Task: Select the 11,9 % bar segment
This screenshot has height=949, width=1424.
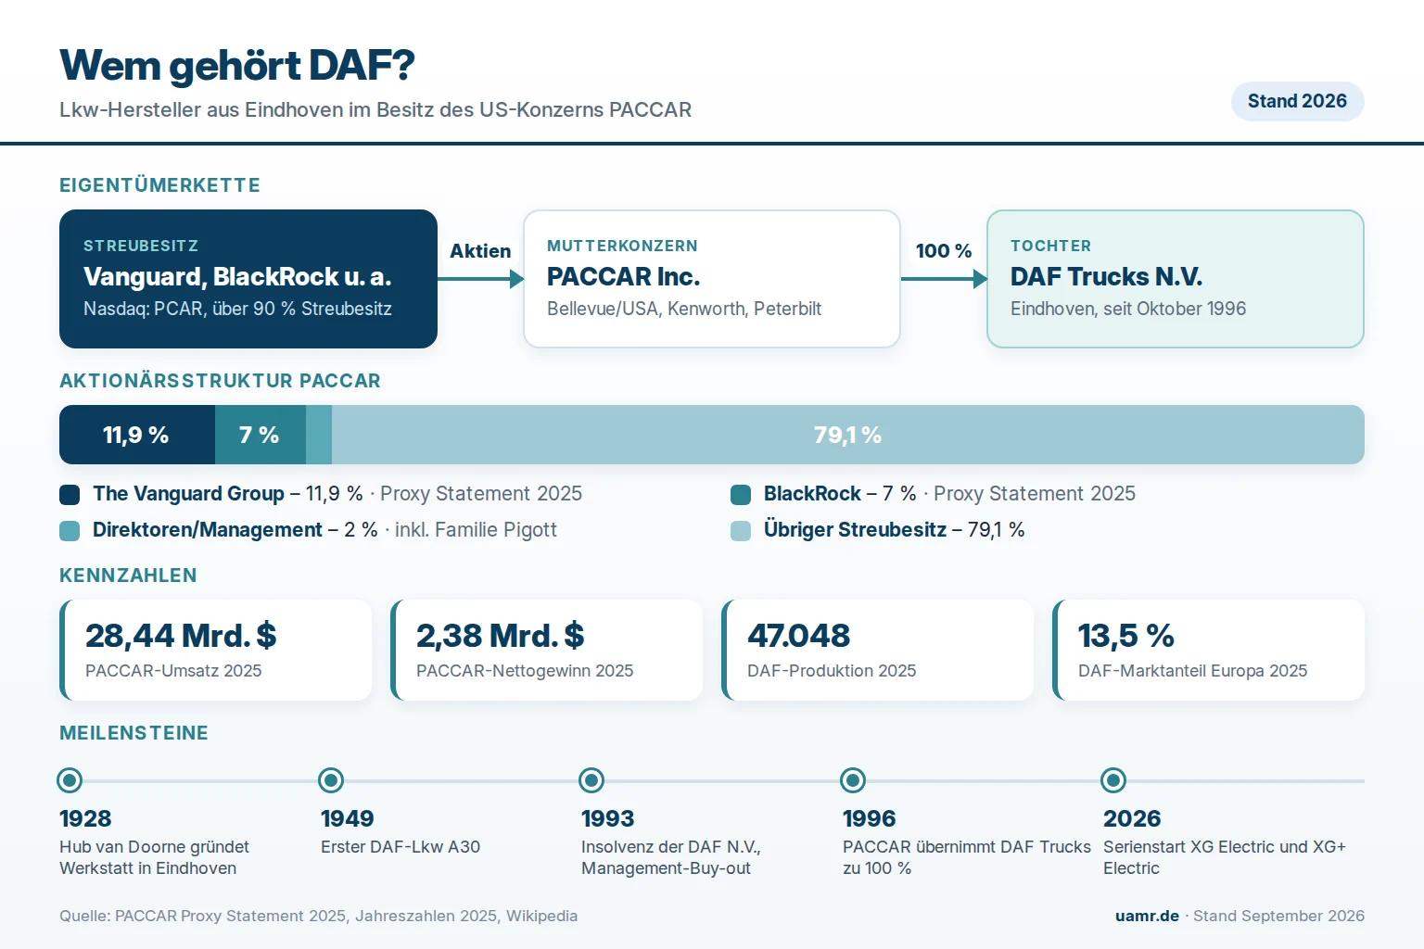Action: tap(137, 435)
